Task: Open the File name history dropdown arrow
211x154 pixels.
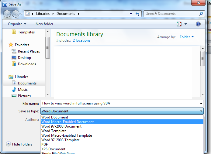Action: click(201, 104)
